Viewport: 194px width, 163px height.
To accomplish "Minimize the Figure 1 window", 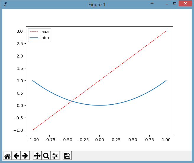I will [167, 4].
